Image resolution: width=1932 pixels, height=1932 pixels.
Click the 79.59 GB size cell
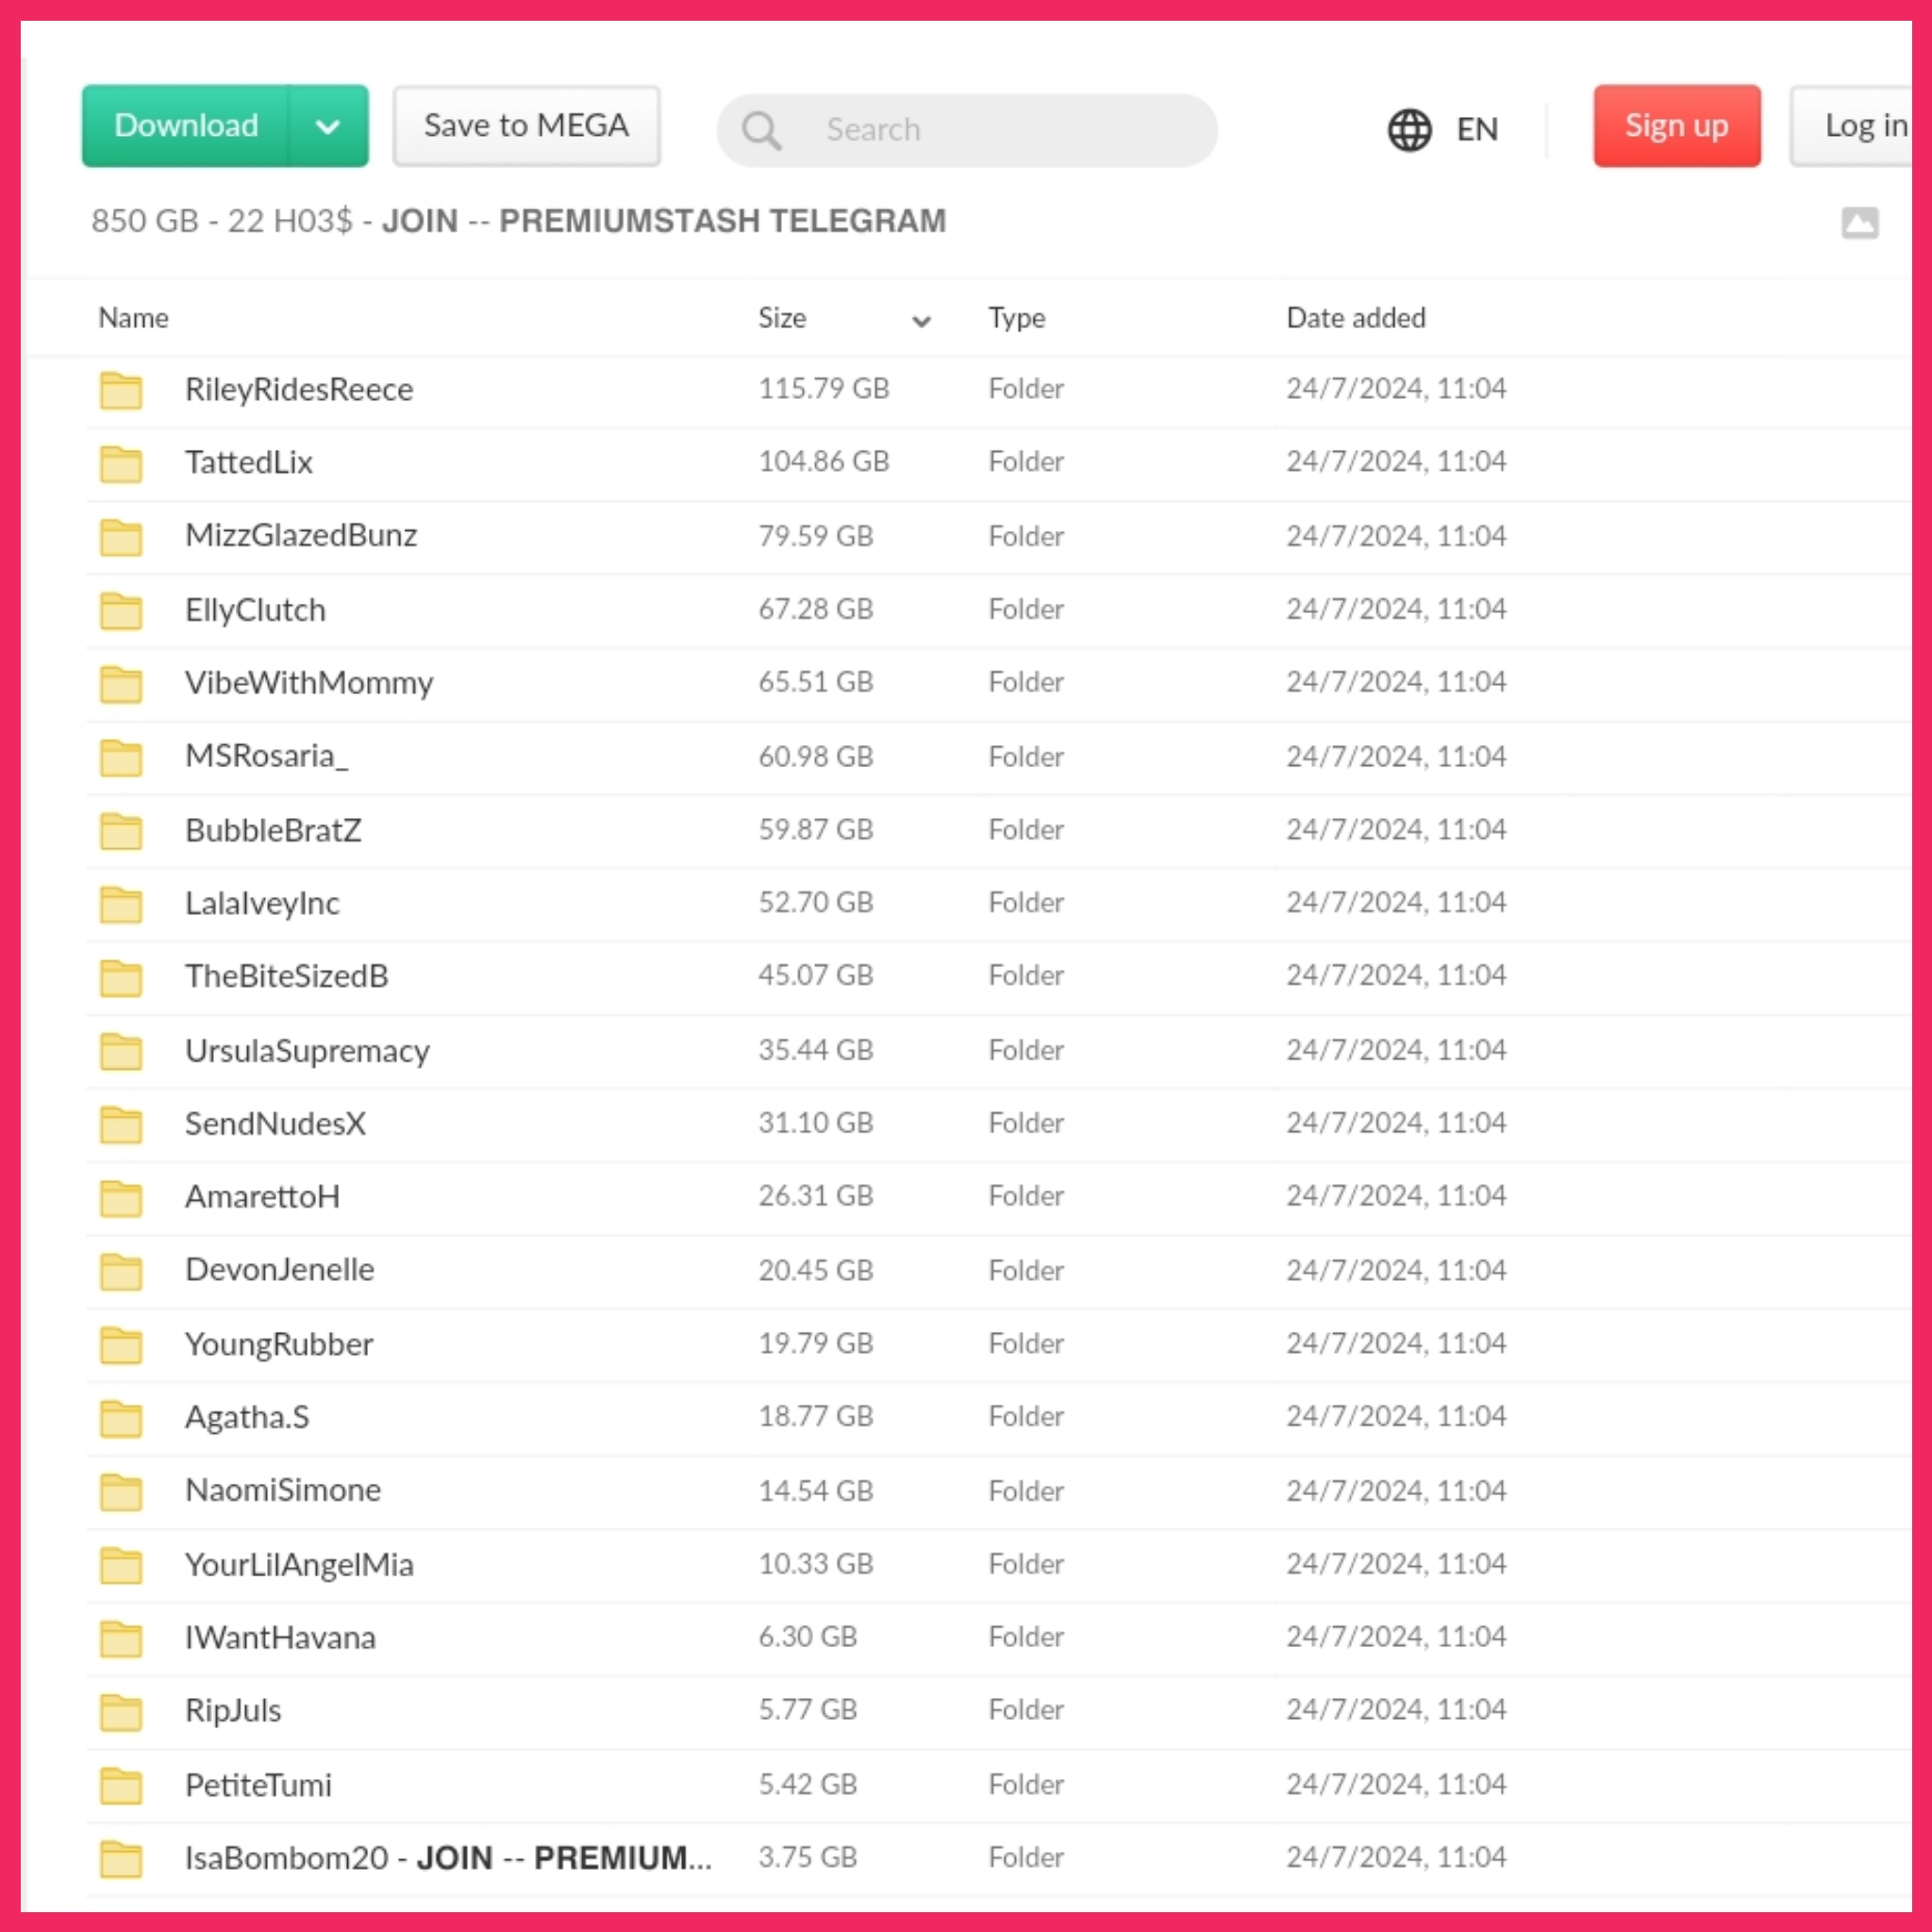816,536
